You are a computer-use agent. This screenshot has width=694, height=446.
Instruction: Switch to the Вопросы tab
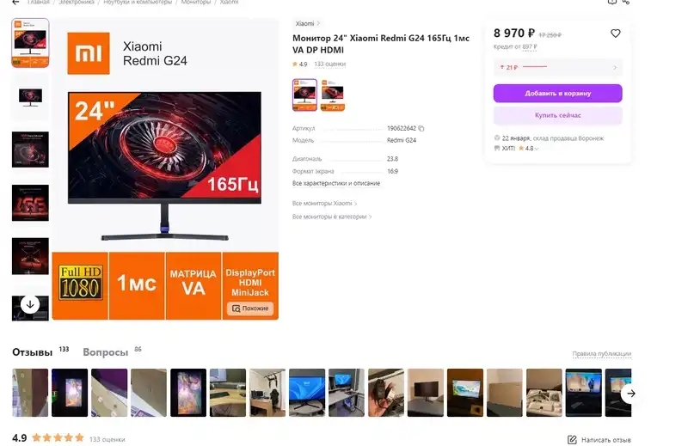pyautogui.click(x=105, y=352)
